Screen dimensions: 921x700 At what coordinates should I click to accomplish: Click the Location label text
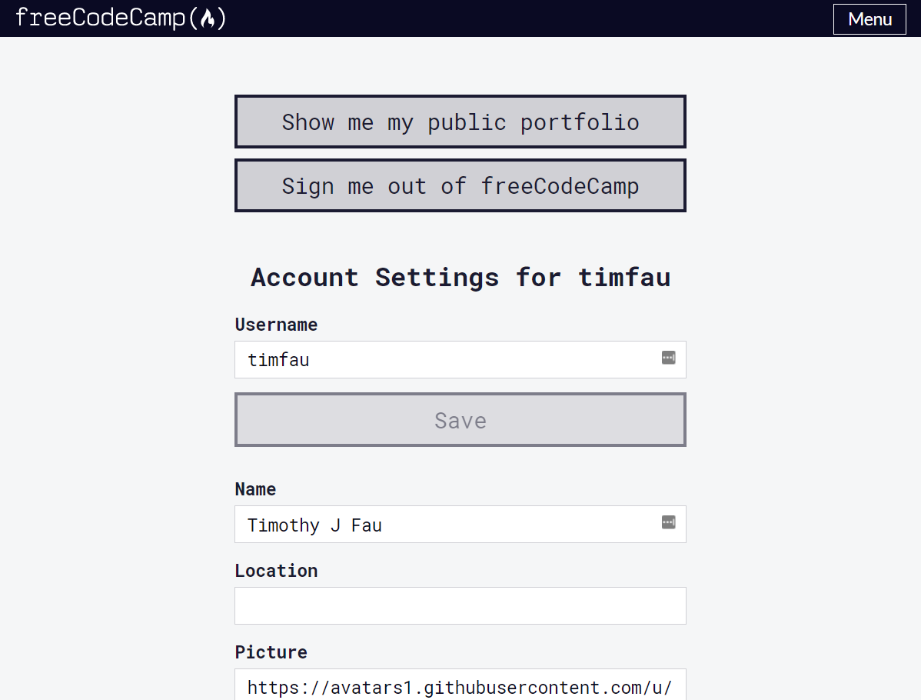pos(276,570)
